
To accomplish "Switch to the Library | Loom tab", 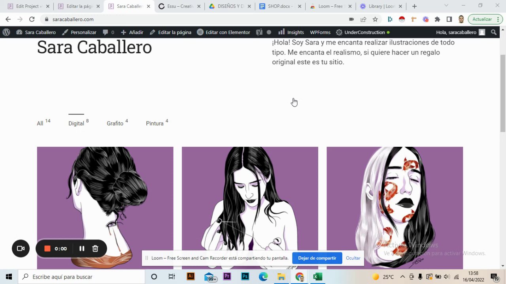I will 381,6.
